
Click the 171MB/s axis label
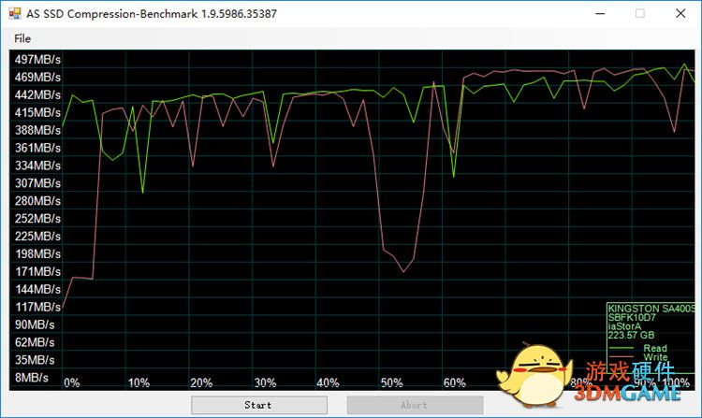point(37,272)
